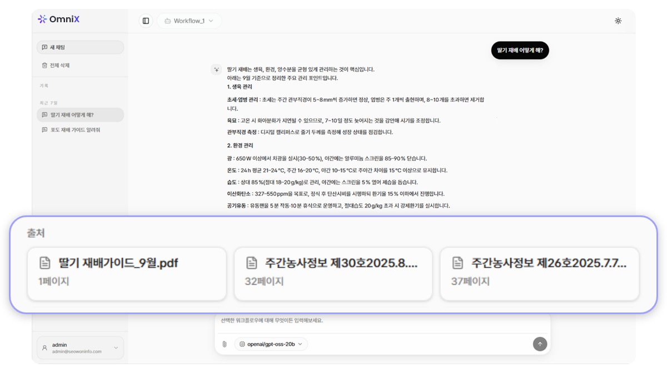Click the admin@seowoninfo.com email text
Screen dimensions: 667x373
77,352
